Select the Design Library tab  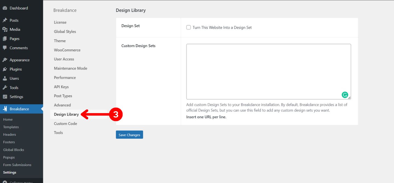coord(66,114)
